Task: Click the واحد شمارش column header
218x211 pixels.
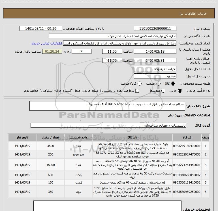Action: pos(78,138)
